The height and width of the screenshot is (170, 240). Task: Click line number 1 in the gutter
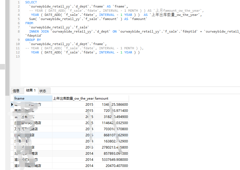click(18, 2)
